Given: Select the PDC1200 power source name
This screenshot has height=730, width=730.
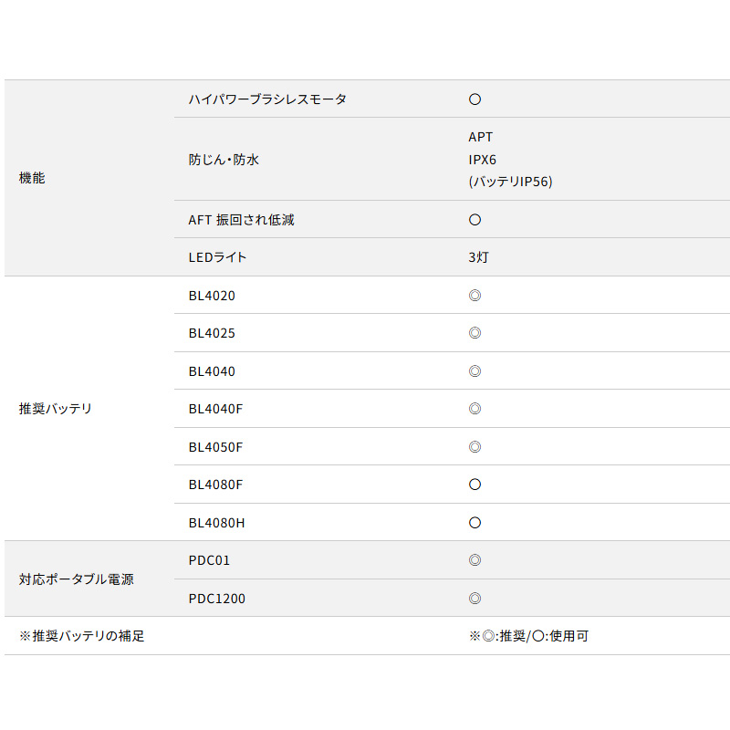Looking at the screenshot, I should pos(216,599).
